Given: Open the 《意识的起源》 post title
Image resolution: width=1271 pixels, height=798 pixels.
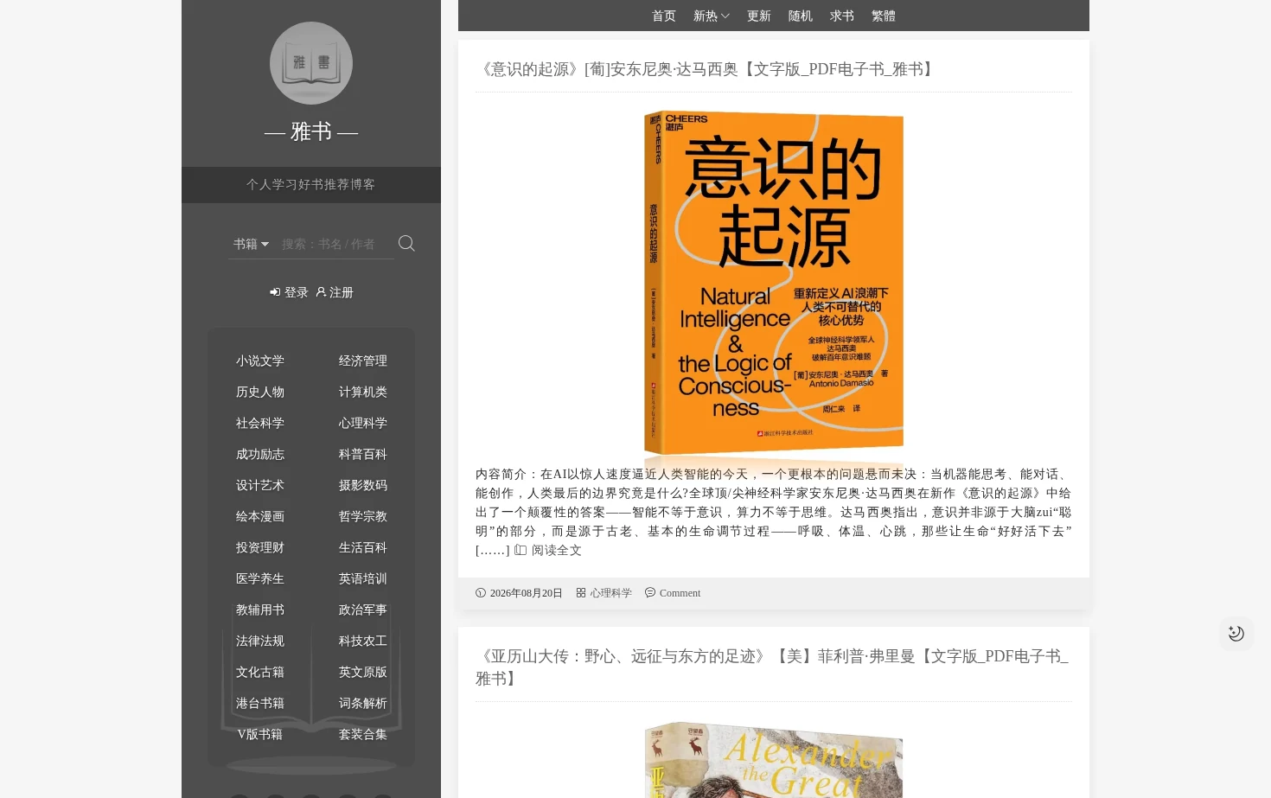Looking at the screenshot, I should coord(707,69).
